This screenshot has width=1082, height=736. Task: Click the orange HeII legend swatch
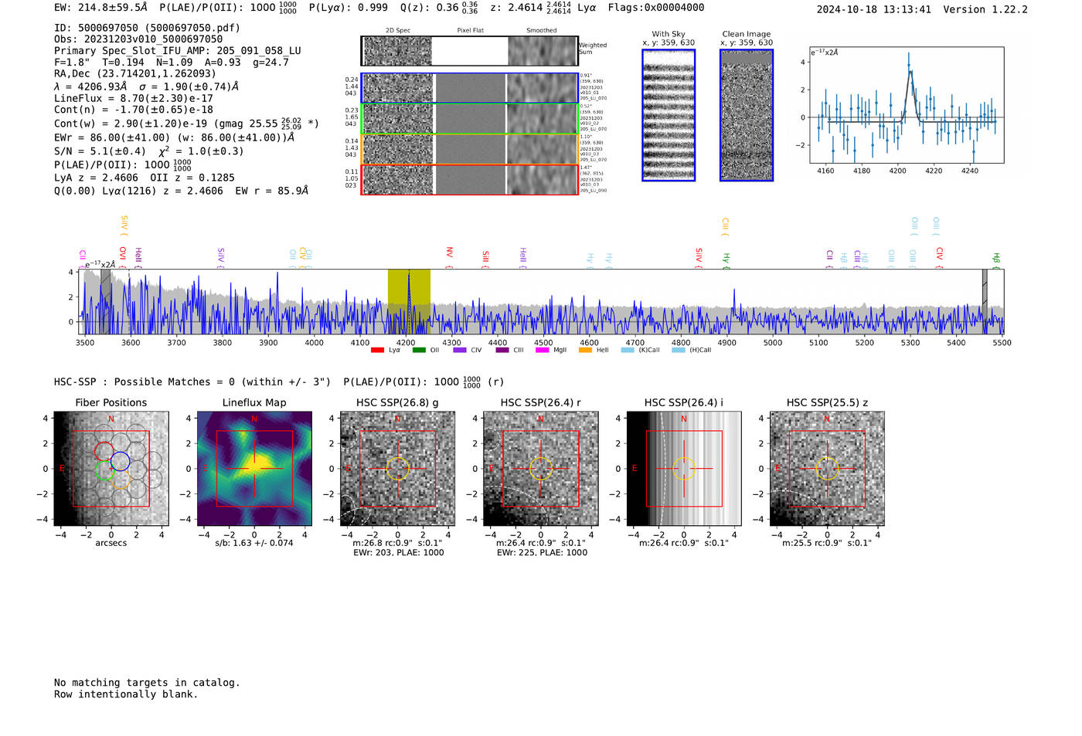[x=585, y=350]
